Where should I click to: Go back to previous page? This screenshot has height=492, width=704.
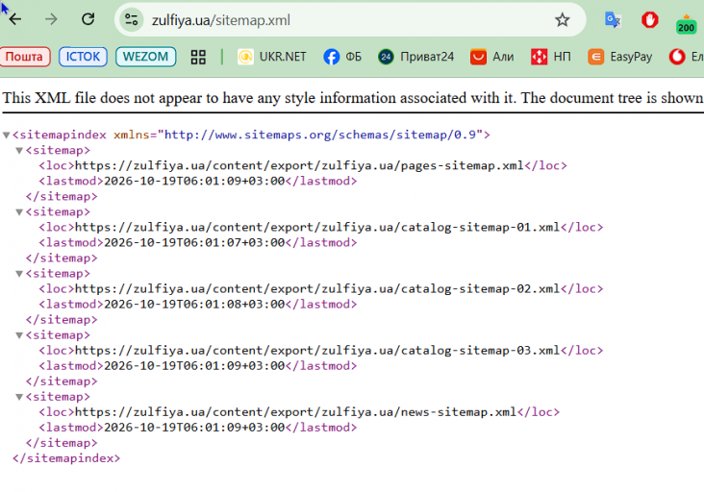tap(15, 19)
